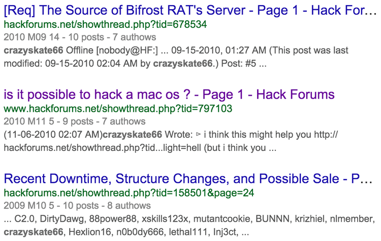
Task: Click the 'mutantcookie' username in the last snippet
Action: click(223, 219)
